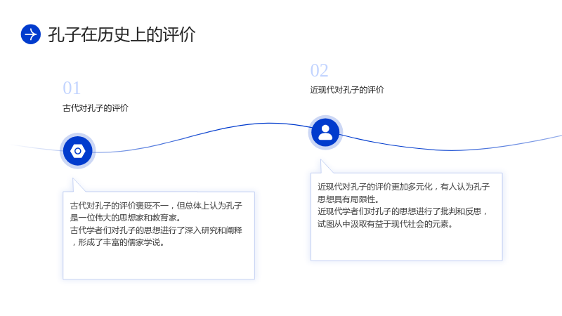The width and height of the screenshot is (562, 316).
Task: Click the empty lower area of the right callout box
Action: 407,245
